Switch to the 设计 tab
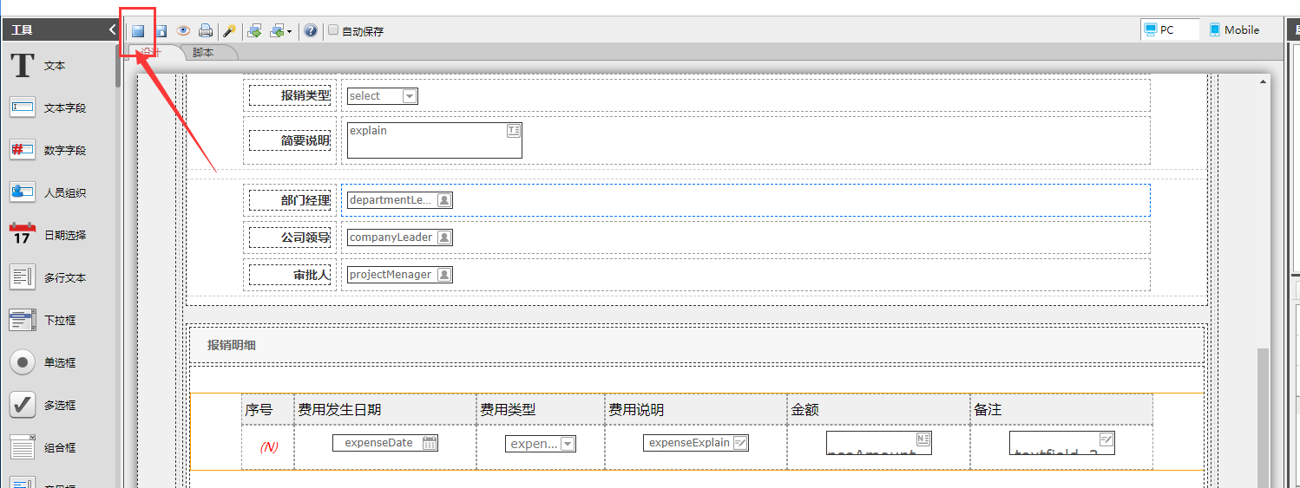Screen dimensions: 1300x488 153,52
